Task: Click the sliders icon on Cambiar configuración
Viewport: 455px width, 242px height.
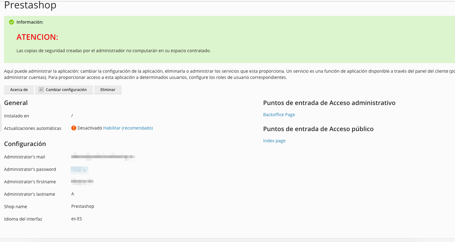Action: click(x=41, y=89)
